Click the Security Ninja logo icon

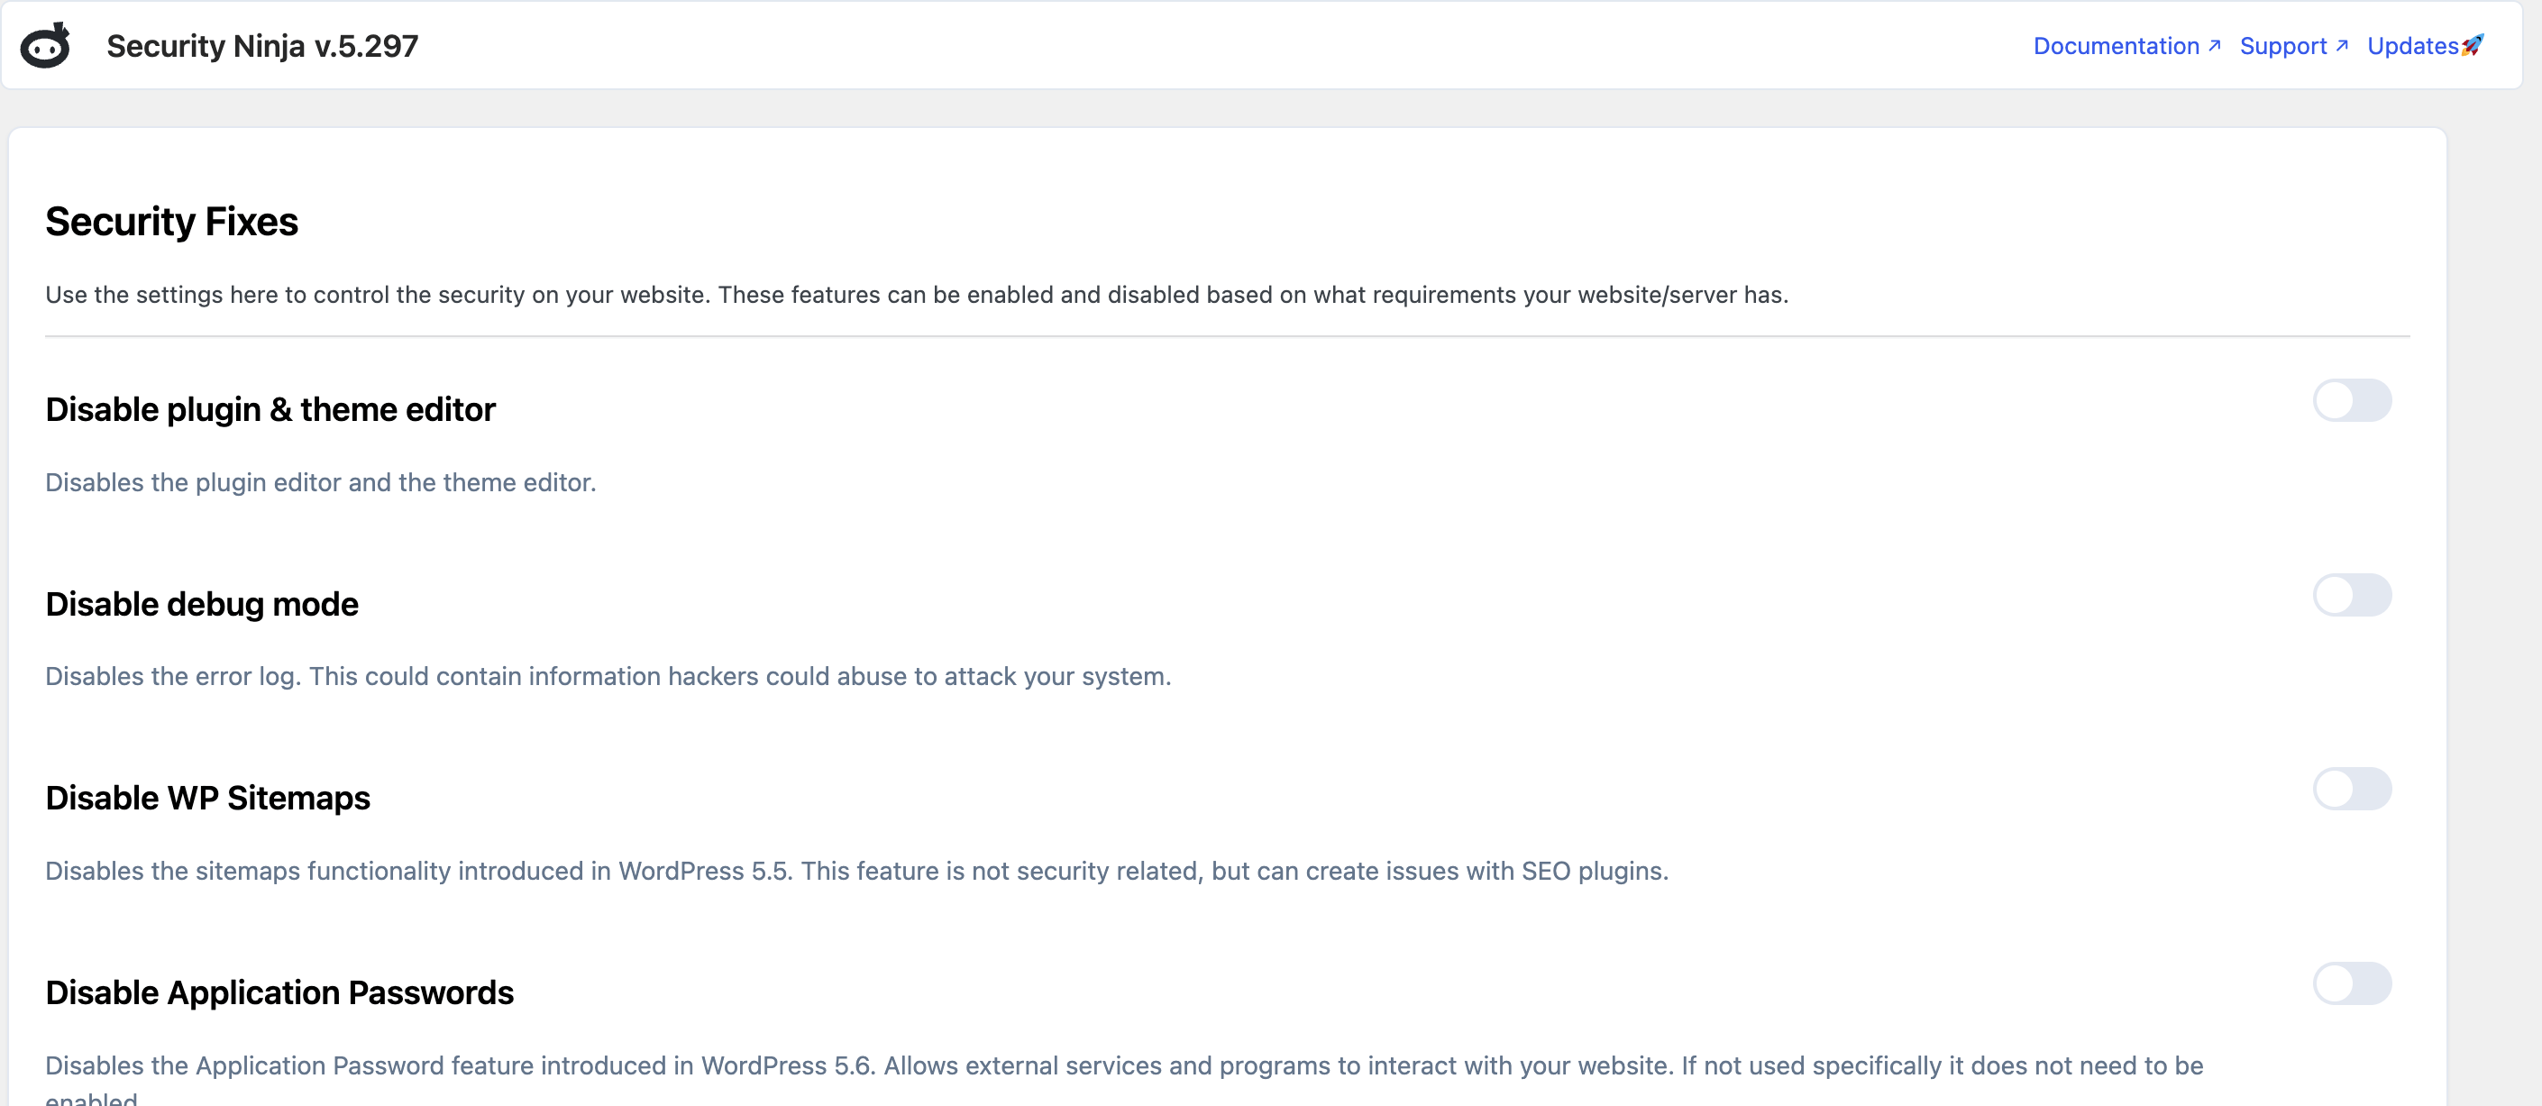(x=46, y=45)
